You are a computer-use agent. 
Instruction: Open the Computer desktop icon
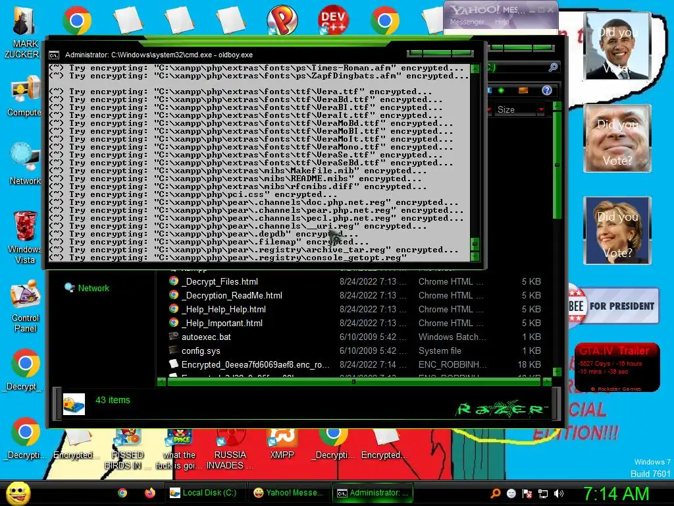pyautogui.click(x=24, y=96)
